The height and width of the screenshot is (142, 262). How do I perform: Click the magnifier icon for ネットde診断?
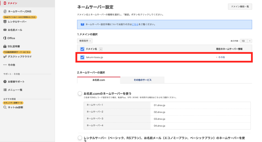coord(5,107)
